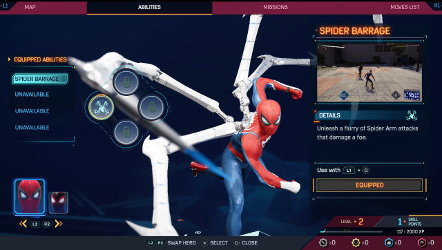
Task: Choose the Miles Morales hero portrait
Action: tap(58, 202)
